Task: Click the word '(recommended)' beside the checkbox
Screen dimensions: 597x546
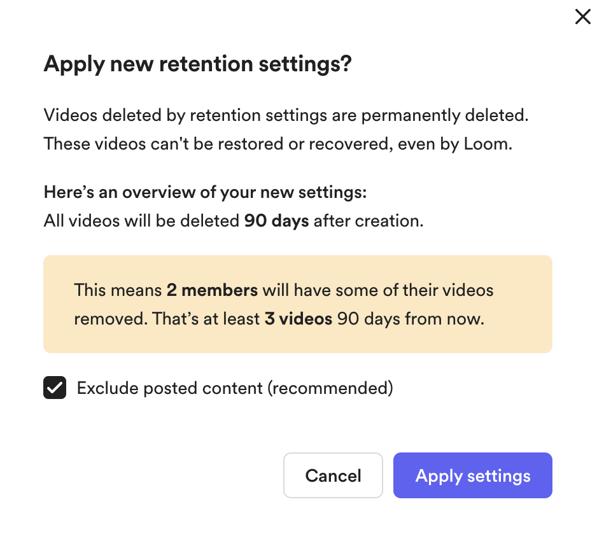Action: click(x=330, y=388)
